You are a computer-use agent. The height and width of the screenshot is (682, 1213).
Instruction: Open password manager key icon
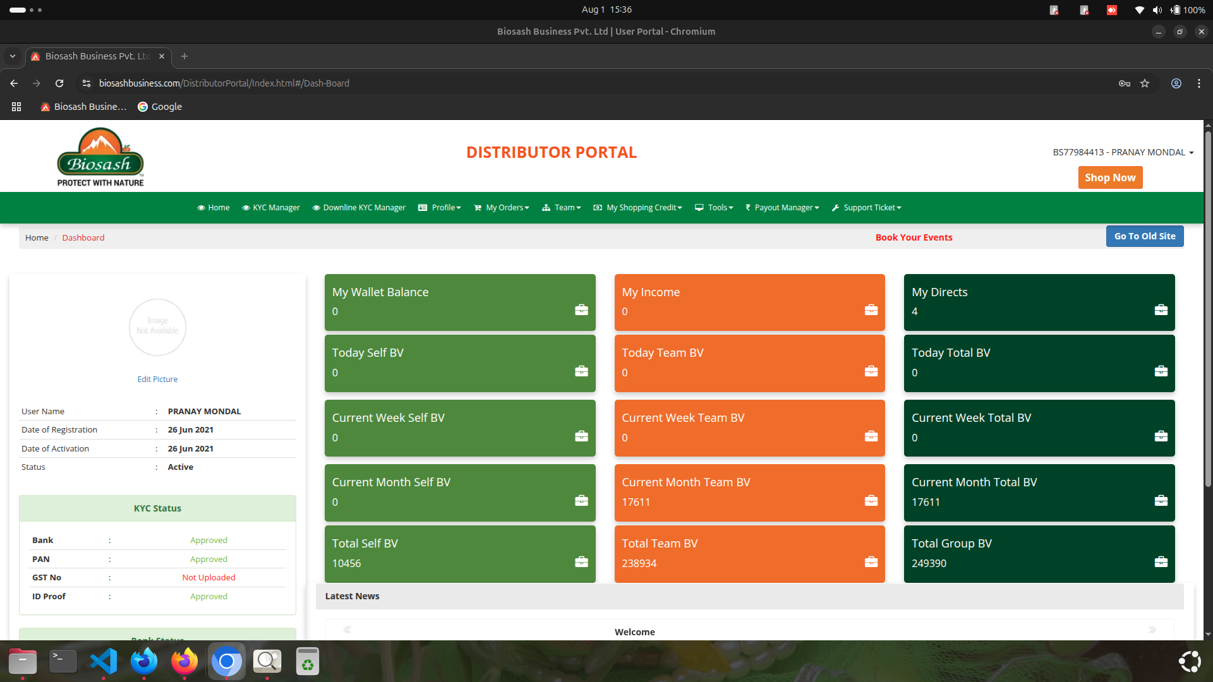click(x=1125, y=83)
